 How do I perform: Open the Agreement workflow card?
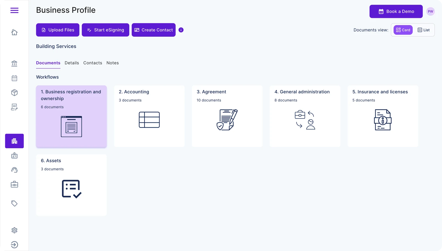227,116
